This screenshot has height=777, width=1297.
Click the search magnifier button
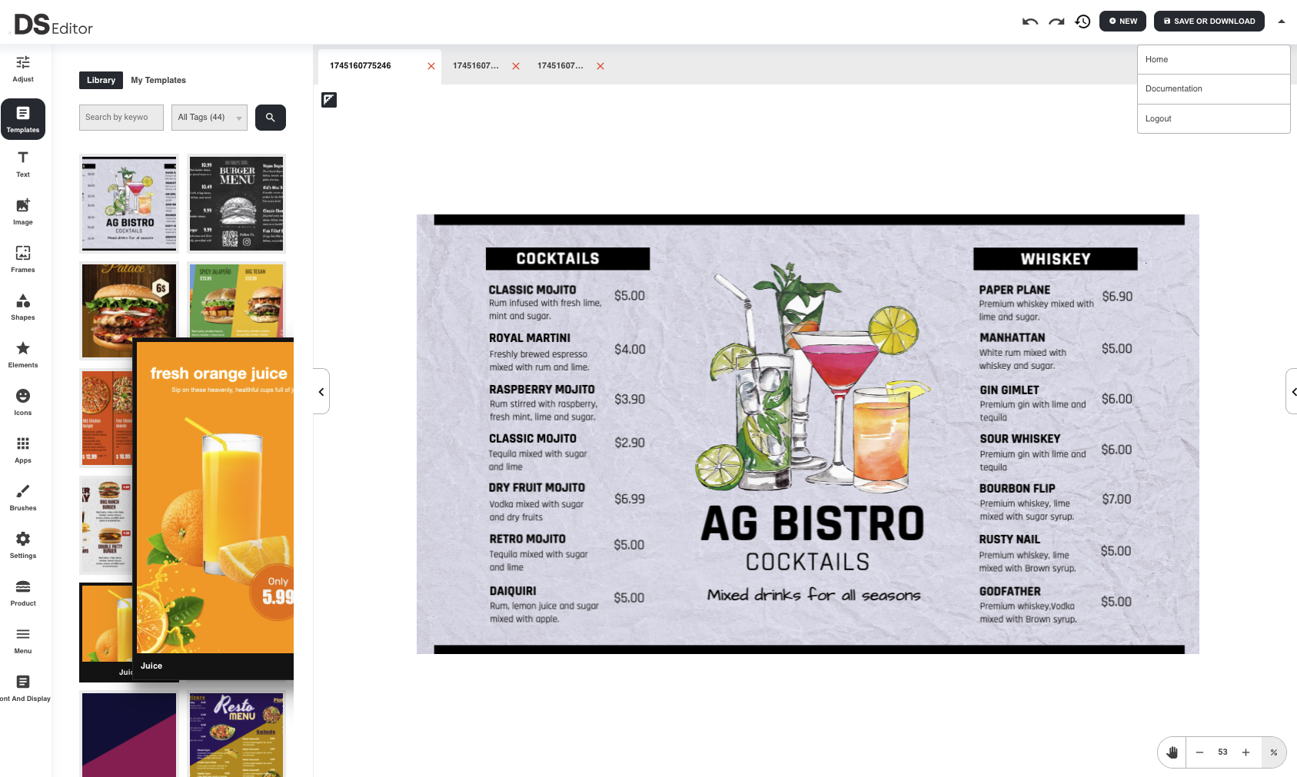pos(271,118)
